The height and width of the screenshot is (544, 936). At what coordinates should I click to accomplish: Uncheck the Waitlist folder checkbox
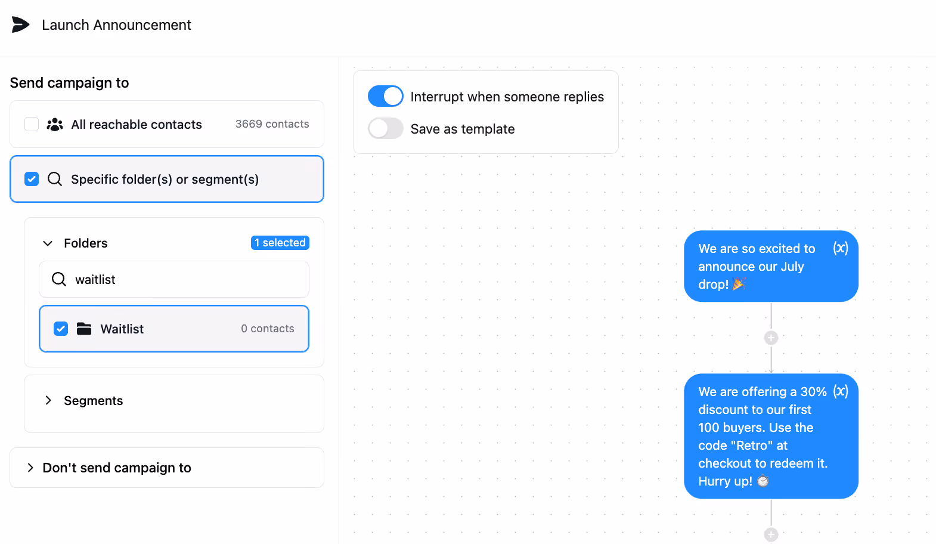click(x=61, y=329)
